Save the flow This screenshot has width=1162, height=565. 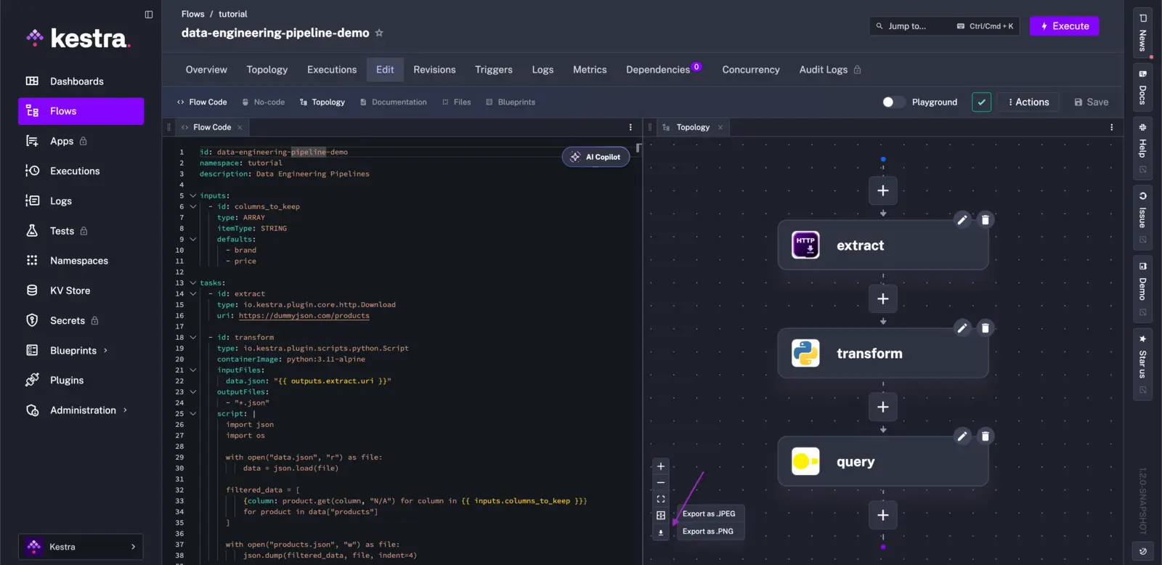1091,102
